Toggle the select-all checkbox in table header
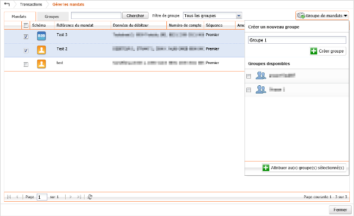354x216 pixels. pyautogui.click(x=26, y=25)
